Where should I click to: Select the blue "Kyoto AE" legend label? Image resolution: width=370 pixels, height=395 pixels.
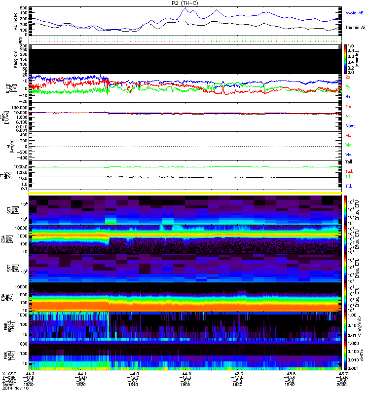[x=354, y=13]
